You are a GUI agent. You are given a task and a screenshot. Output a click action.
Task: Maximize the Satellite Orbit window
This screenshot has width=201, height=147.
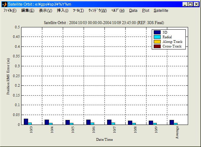[190, 4]
